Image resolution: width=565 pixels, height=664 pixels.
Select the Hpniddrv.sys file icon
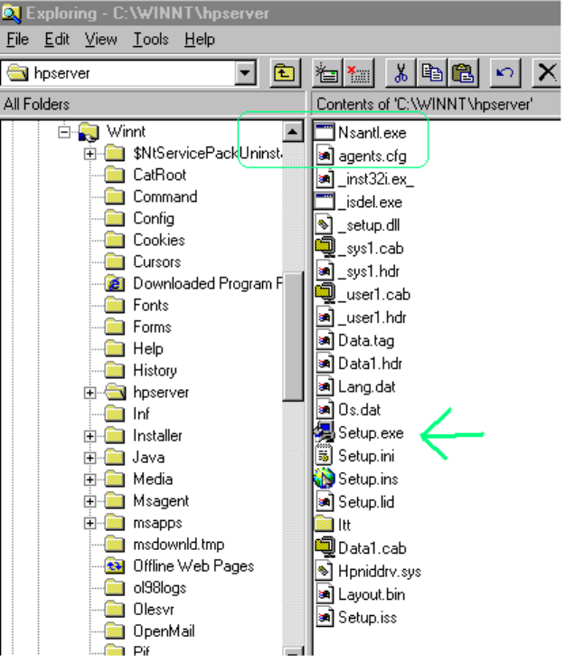(325, 573)
